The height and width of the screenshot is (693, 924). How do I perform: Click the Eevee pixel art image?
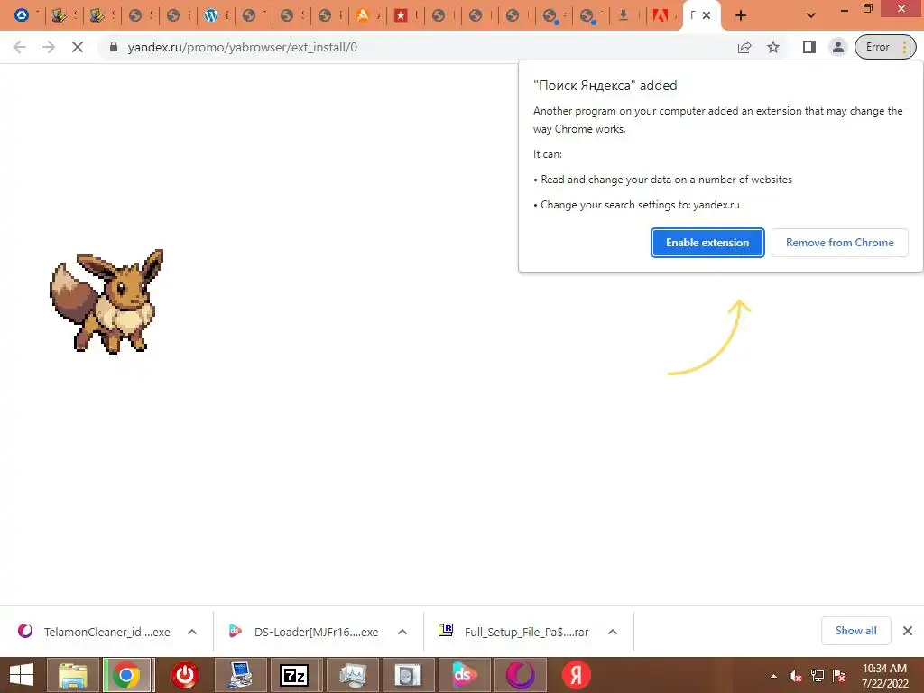click(x=106, y=301)
